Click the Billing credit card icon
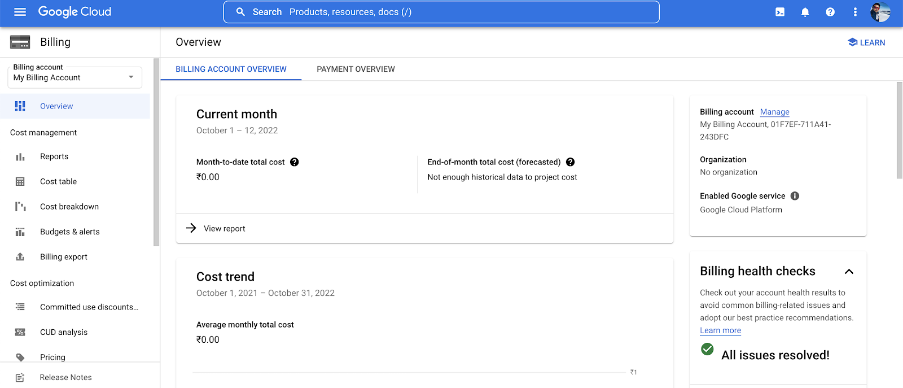 click(20, 42)
